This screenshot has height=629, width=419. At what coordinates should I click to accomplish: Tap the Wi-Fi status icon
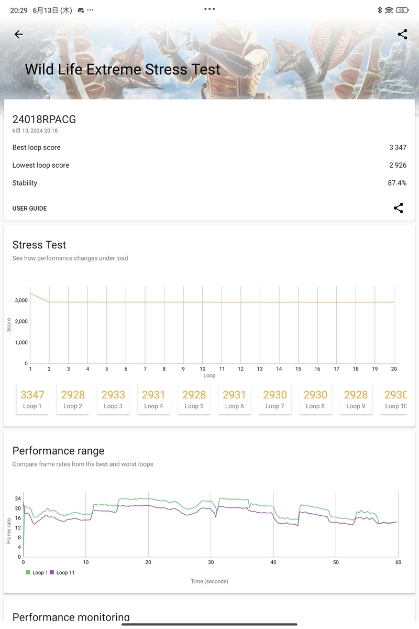[389, 10]
